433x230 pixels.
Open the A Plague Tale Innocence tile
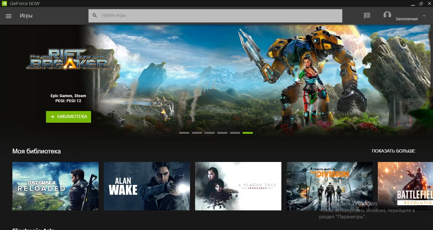pyautogui.click(x=238, y=186)
